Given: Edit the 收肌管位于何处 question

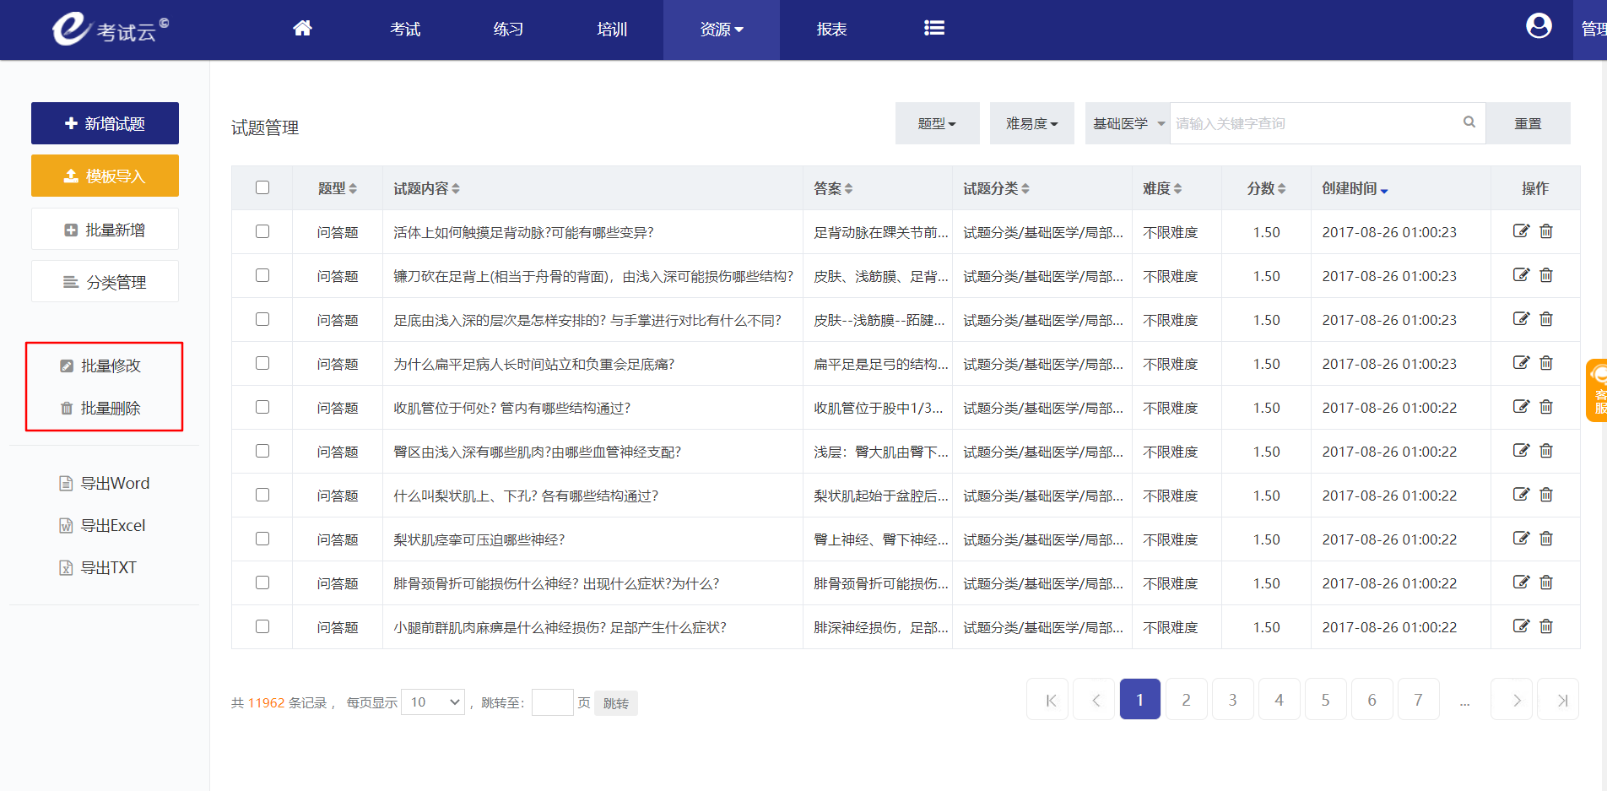Looking at the screenshot, I should [x=1521, y=407].
